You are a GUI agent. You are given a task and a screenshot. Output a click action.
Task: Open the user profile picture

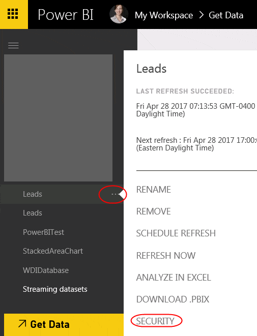(119, 14)
